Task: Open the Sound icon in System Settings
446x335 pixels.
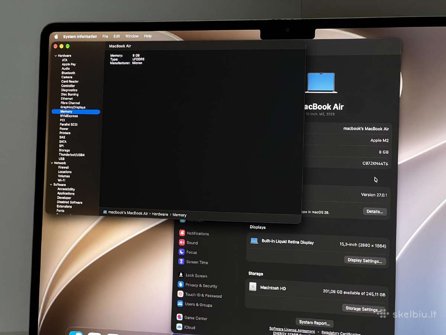Action: point(182,242)
